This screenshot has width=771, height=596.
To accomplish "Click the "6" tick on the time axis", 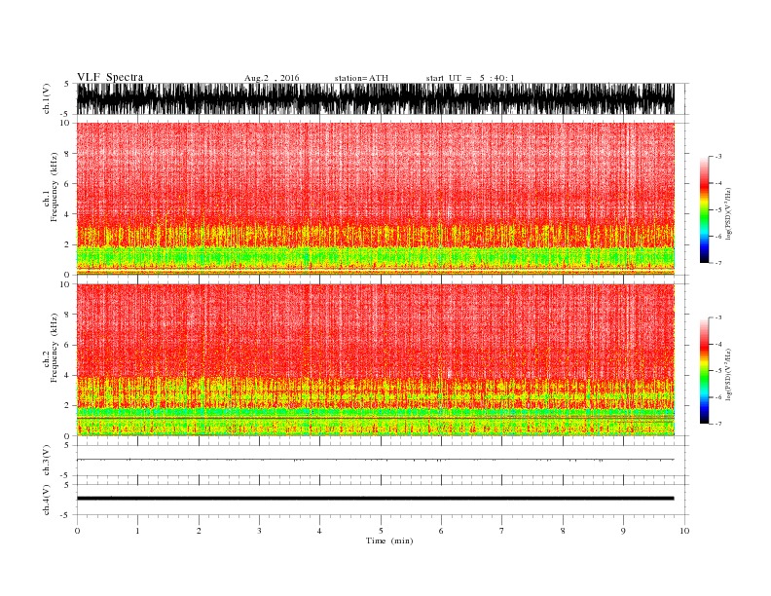I will point(441,531).
